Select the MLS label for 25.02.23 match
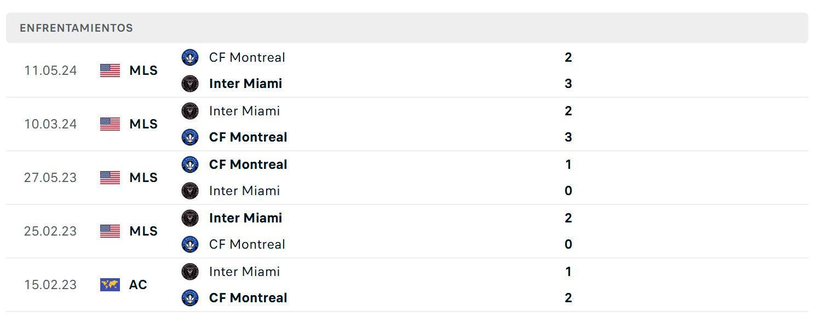Viewport: 816px width, 323px height. [143, 231]
